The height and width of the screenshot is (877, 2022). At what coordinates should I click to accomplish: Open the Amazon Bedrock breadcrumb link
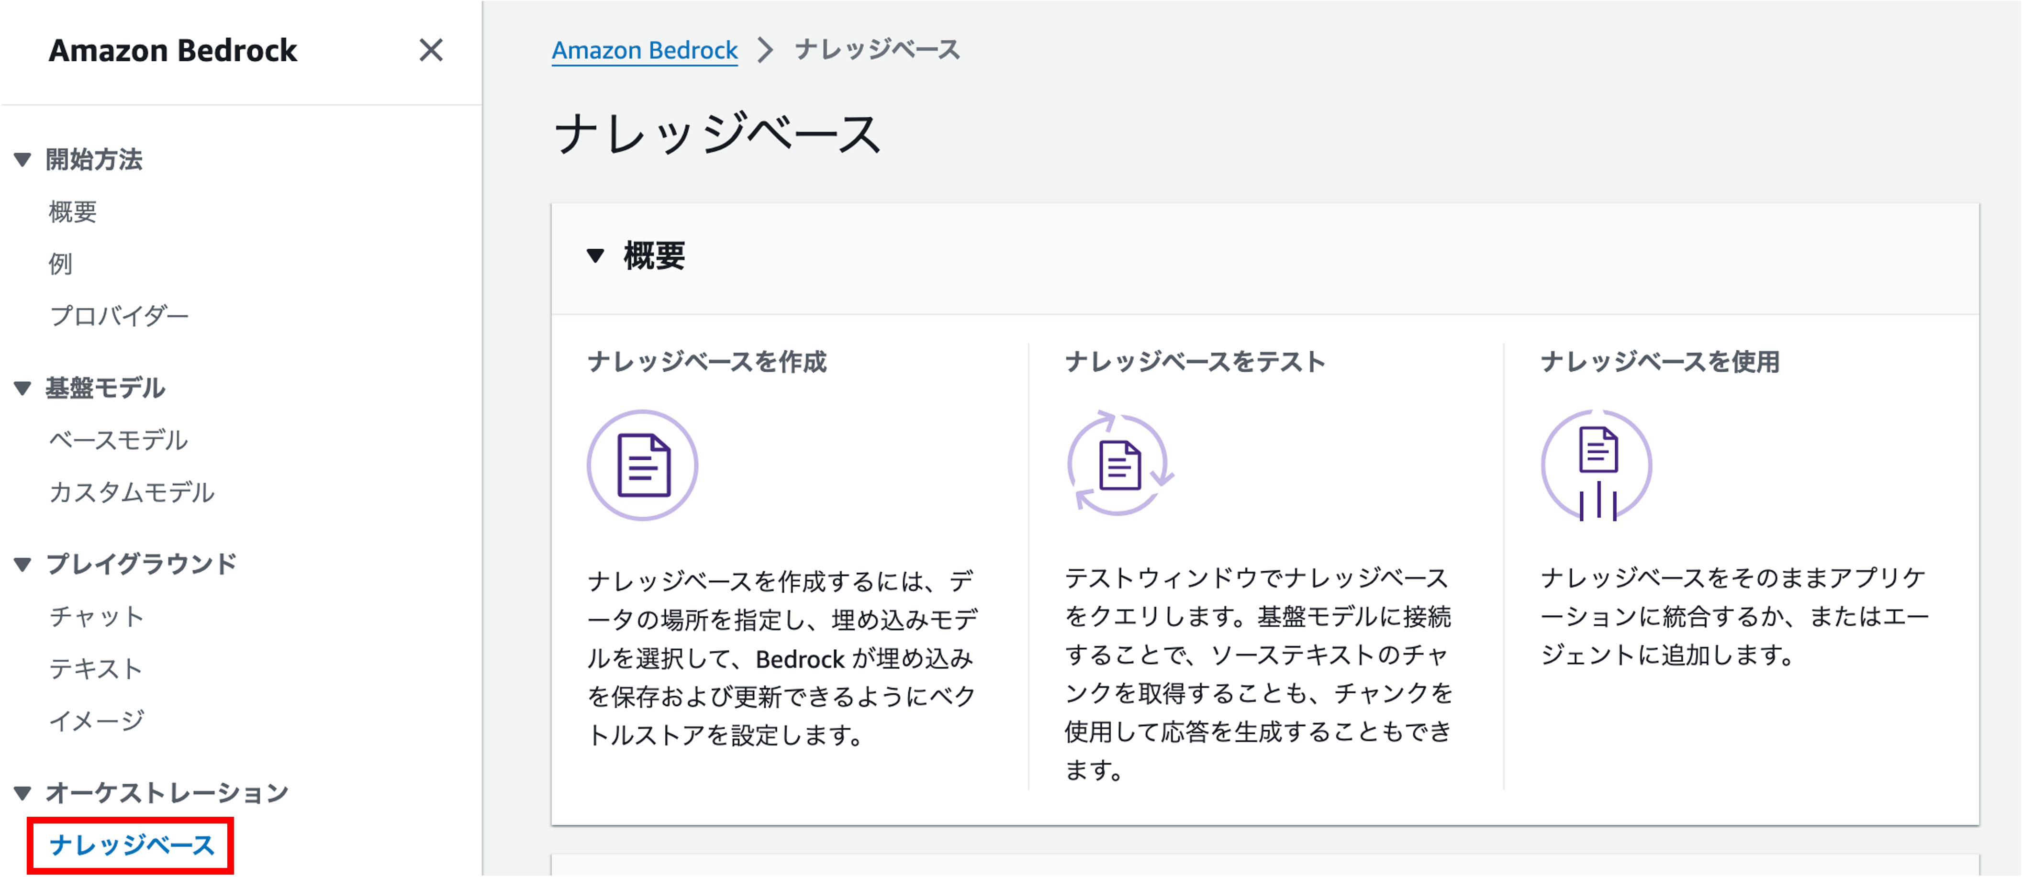pos(645,50)
